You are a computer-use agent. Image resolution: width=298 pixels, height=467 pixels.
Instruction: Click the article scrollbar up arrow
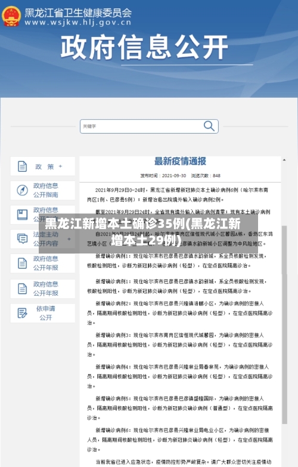point(284,160)
